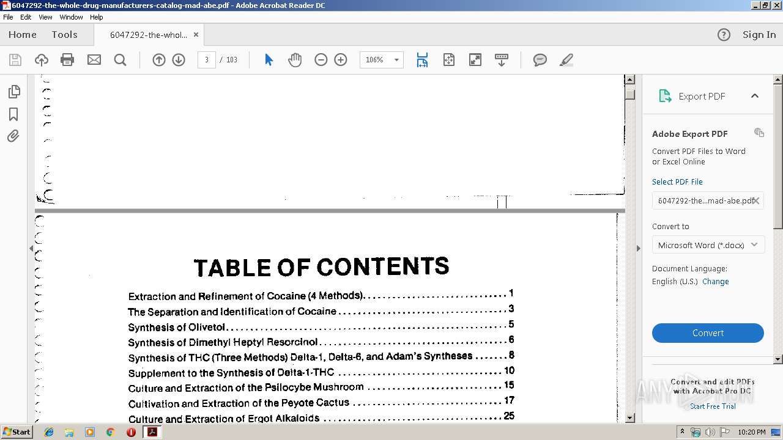Click the right pane scrollbar down arrow

778,359
